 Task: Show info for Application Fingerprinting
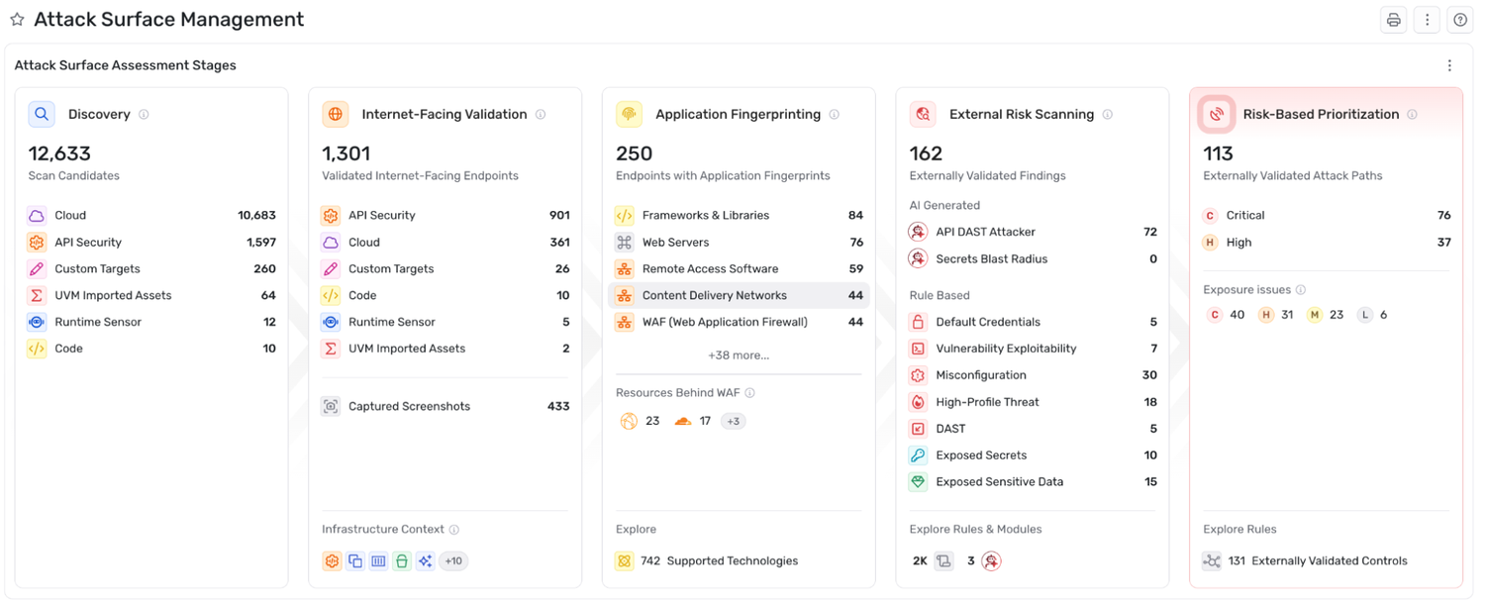834,115
